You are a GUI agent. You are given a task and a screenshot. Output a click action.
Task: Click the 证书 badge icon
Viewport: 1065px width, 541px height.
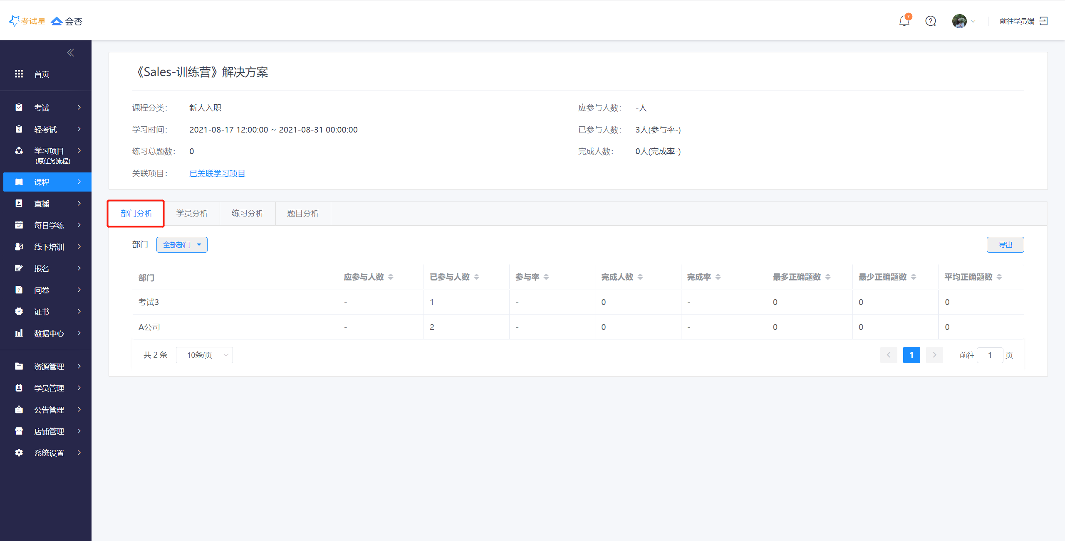coord(19,311)
